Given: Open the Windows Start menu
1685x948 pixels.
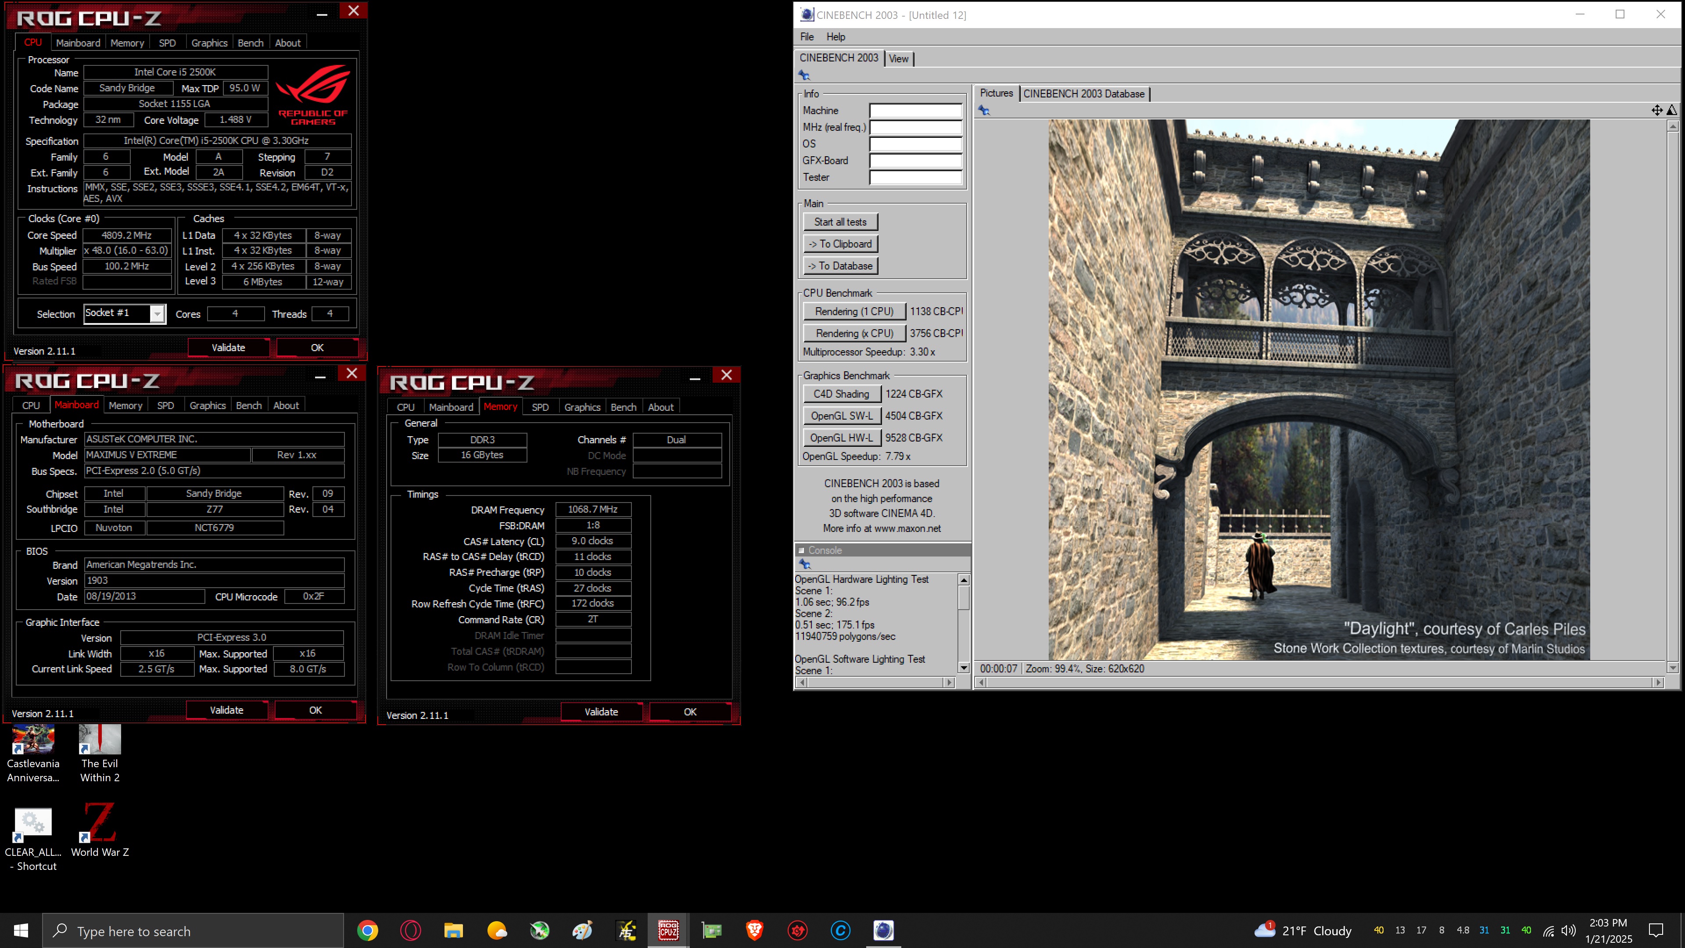Looking at the screenshot, I should coord(21,930).
